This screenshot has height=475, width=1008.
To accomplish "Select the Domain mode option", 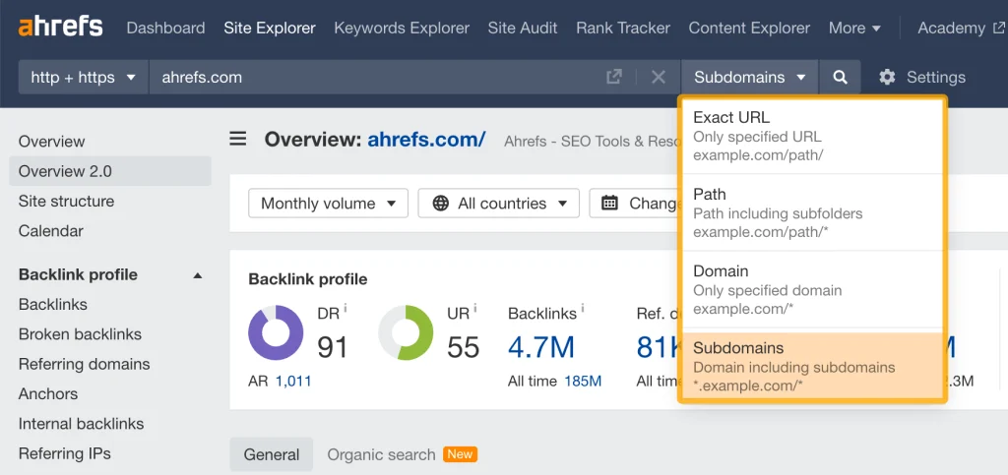I will pos(812,288).
